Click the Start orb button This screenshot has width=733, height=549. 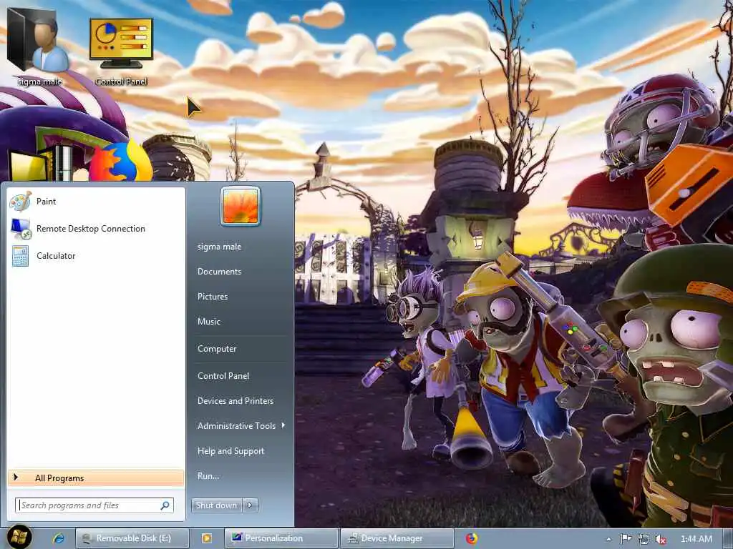tap(19, 537)
